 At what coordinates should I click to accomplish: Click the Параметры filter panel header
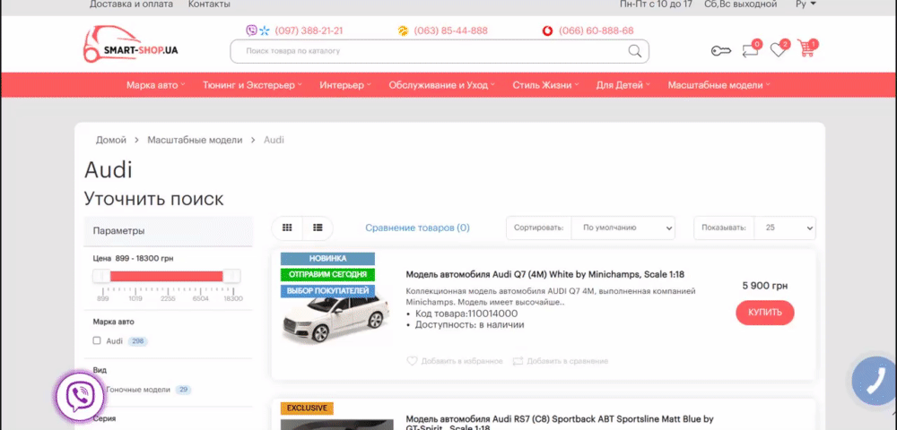[x=169, y=231]
